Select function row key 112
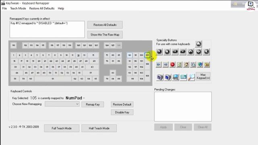The width and height of the screenshot is (258, 145). 25,46
